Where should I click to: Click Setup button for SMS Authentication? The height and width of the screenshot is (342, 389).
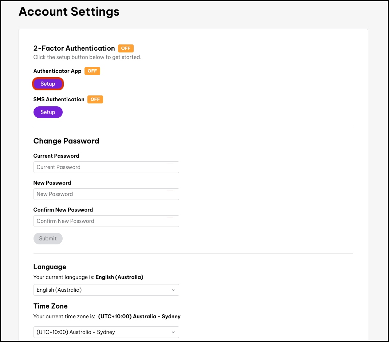tap(48, 112)
